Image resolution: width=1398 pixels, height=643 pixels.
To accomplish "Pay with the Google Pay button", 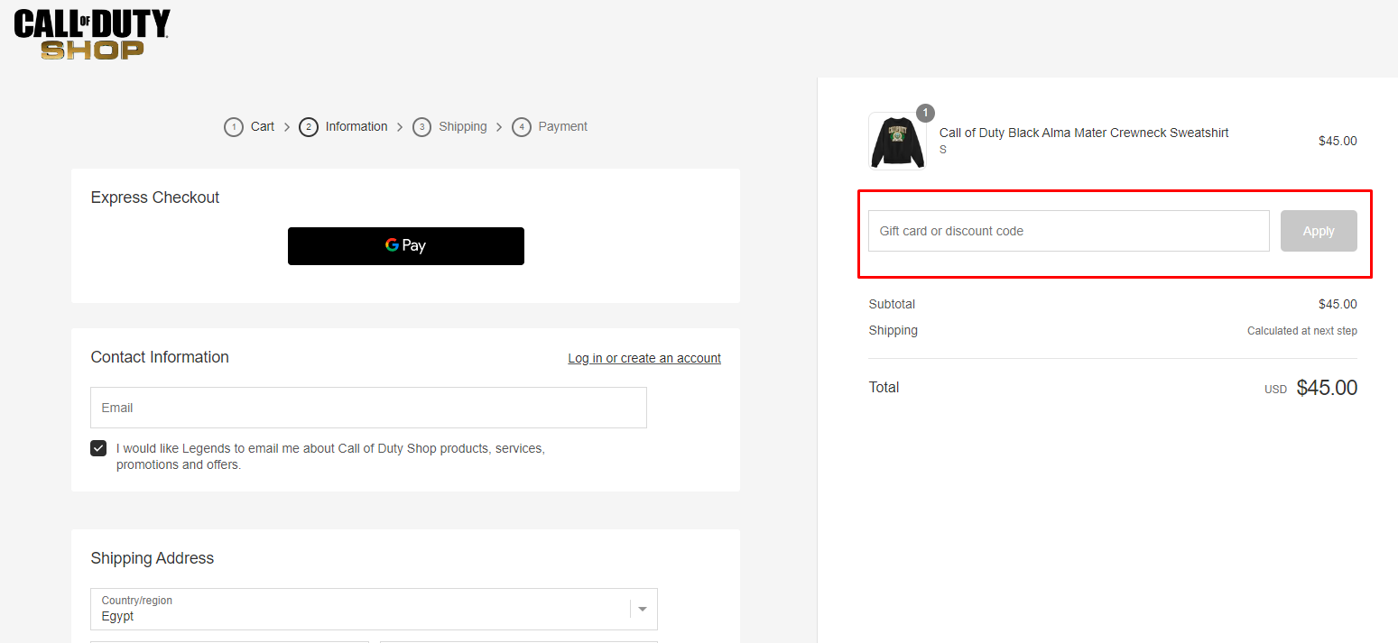I will click(406, 246).
